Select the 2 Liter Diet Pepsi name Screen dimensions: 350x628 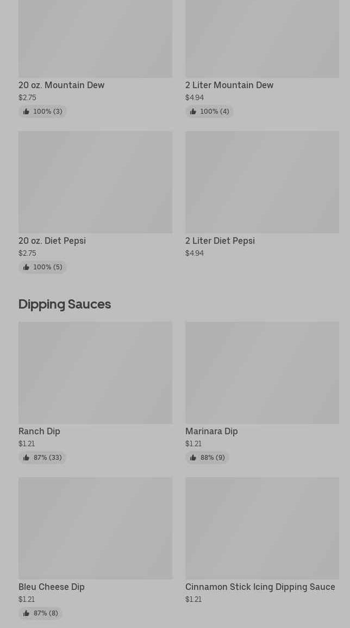220,241
